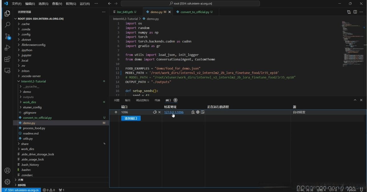Click the errors and warnings status indicator
The image size is (367, 192).
point(49,190)
